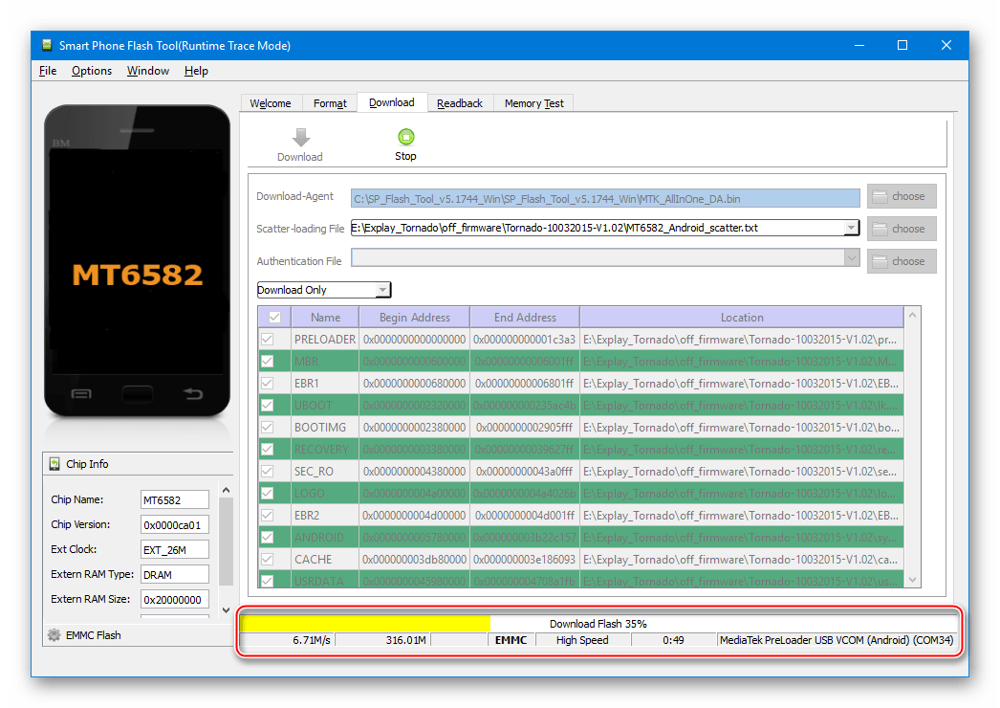1000x708 pixels.
Task: Toggle the select-all checkbox in table header
Action: (x=274, y=318)
